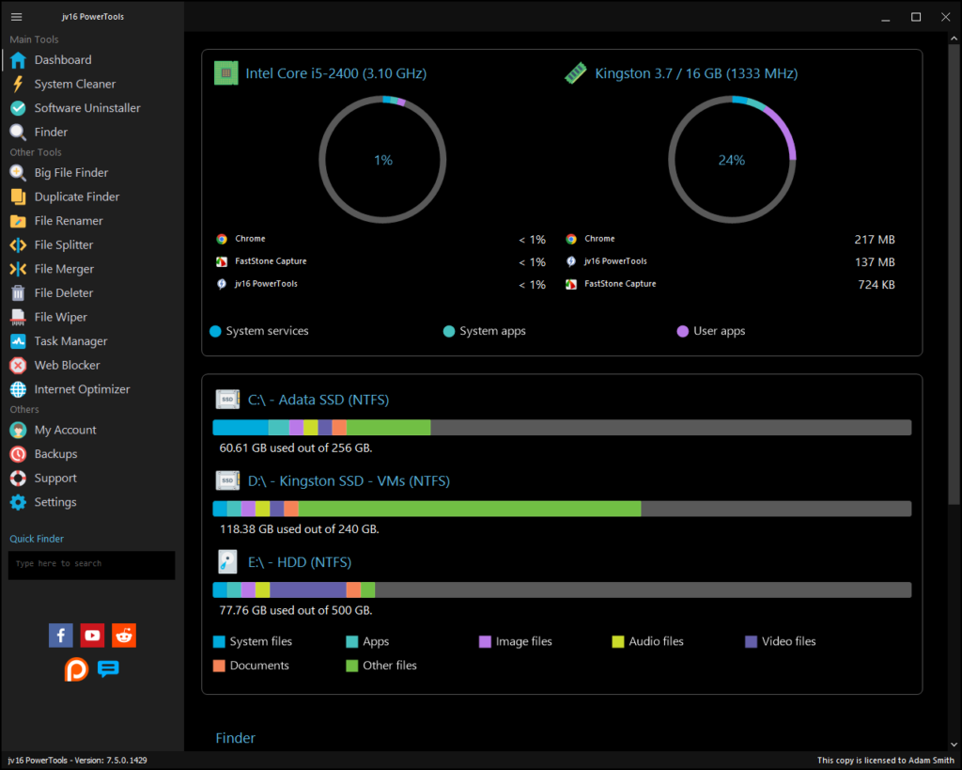Click the vertical scrollbar down arrow
962x770 pixels.
click(954, 745)
